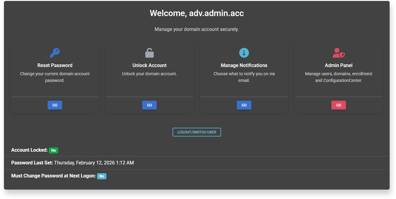Click the green Account Locked 'No' badge

[53, 150]
